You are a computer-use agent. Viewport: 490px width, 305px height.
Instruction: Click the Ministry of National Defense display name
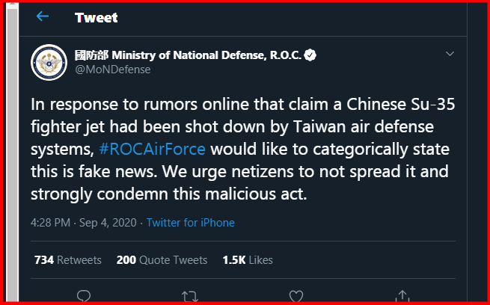tap(188, 55)
